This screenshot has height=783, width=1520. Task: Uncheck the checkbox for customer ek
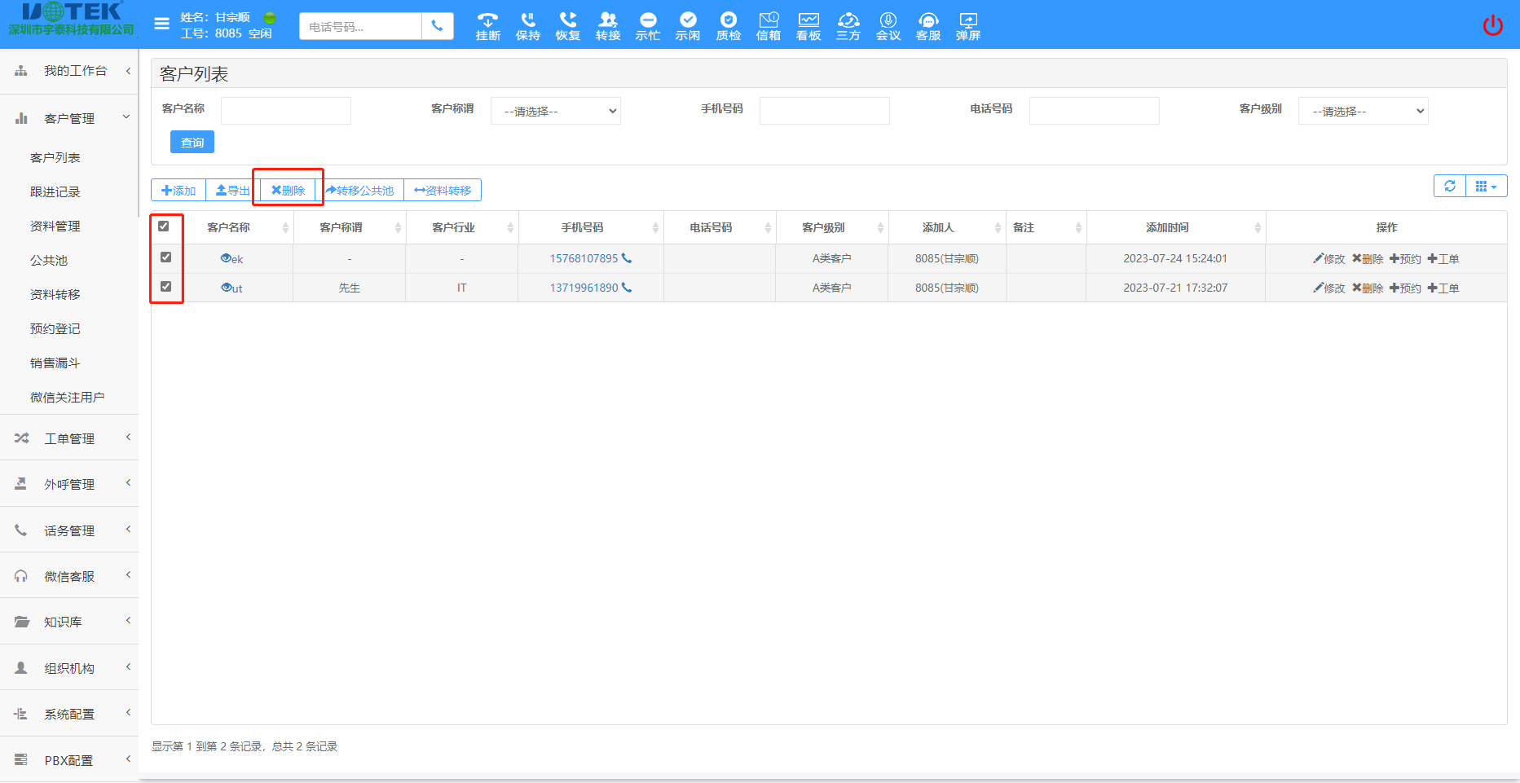click(x=166, y=257)
